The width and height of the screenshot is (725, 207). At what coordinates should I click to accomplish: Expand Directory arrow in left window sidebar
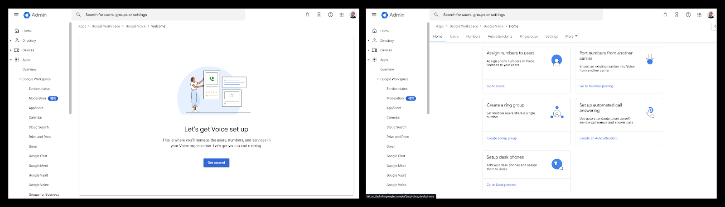tap(11, 41)
